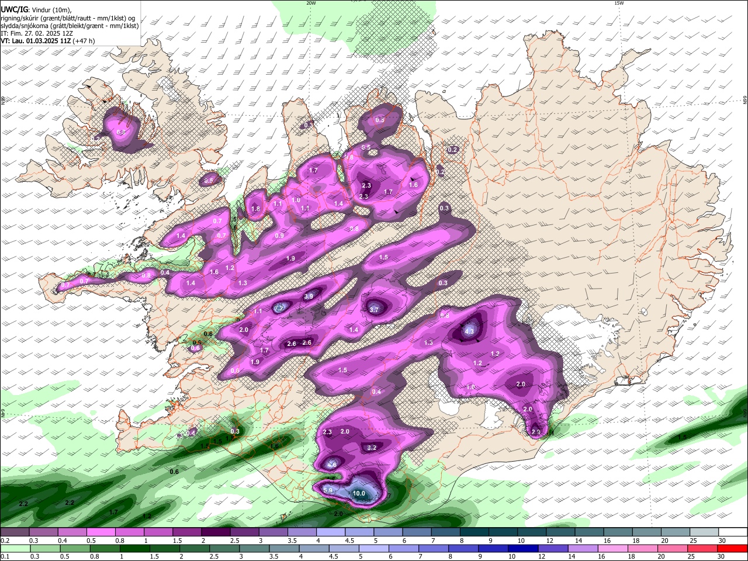Pick the bright pink 0.5–0.8 swatch in snow scale
Screen dimensions: 748x561
click(101, 532)
